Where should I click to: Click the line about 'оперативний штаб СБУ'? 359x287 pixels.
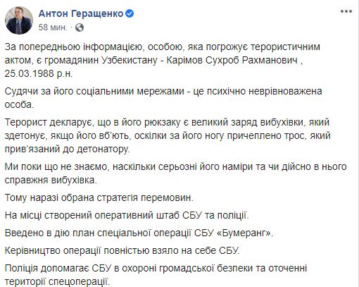(x=127, y=215)
